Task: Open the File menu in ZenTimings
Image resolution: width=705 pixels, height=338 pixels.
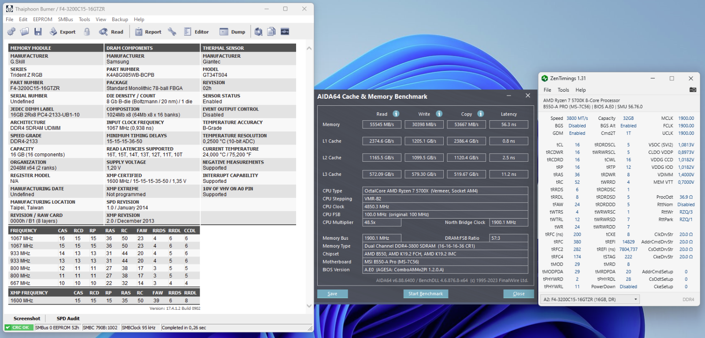Action: pyautogui.click(x=547, y=90)
